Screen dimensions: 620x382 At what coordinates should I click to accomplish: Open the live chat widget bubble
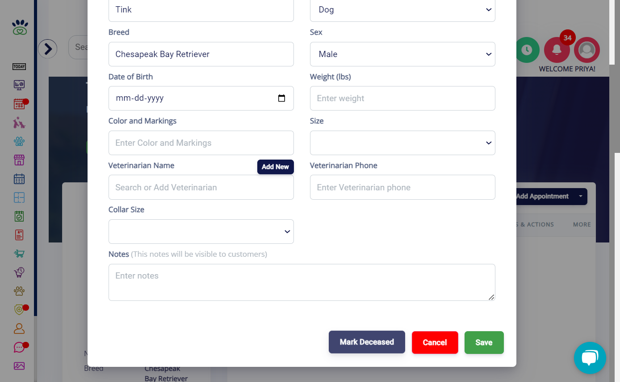590,357
